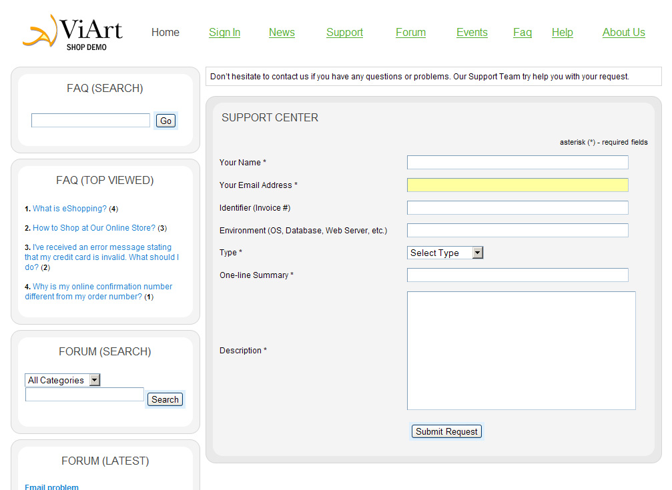The width and height of the screenshot is (672, 490).
Task: Open 'What is eShopping?' FAQ
Action: [x=69, y=209]
